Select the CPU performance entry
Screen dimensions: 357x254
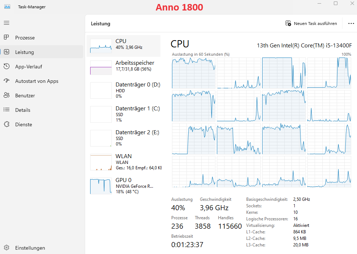point(123,46)
